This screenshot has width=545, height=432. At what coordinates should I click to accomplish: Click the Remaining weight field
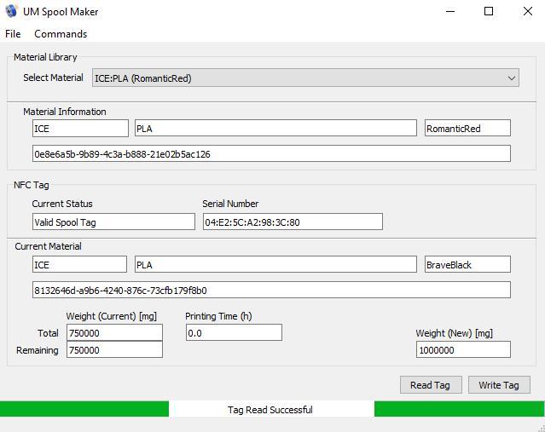tap(114, 349)
